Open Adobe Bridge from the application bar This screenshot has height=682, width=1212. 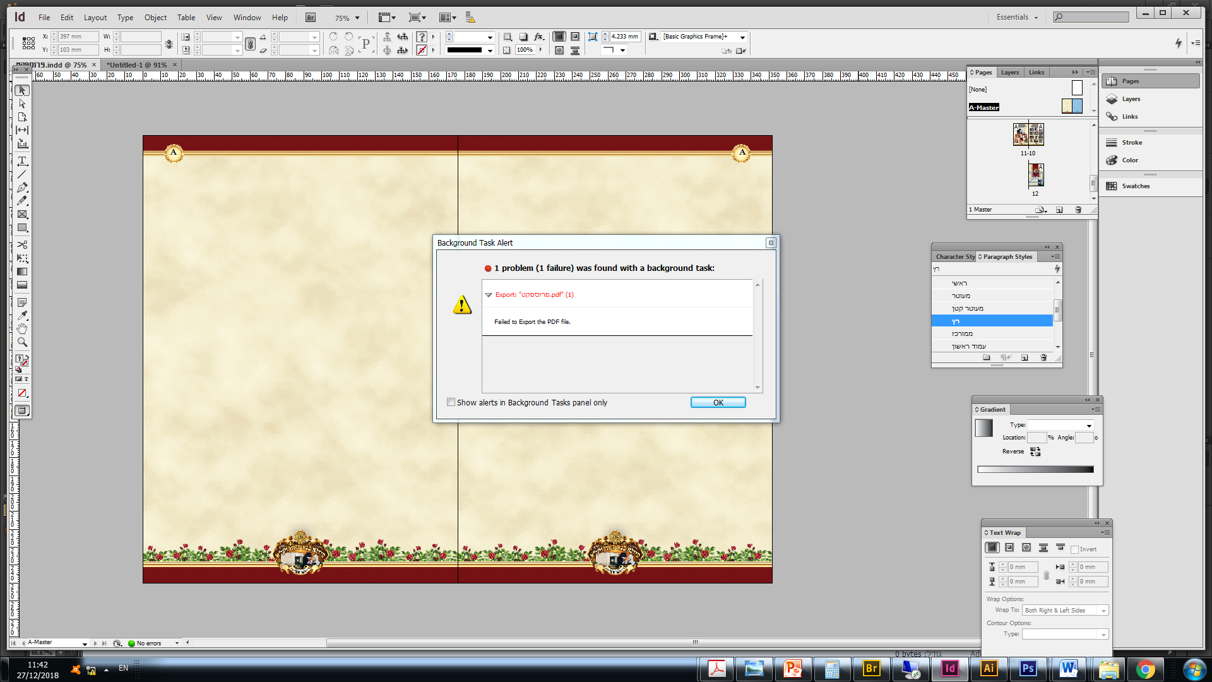311,18
